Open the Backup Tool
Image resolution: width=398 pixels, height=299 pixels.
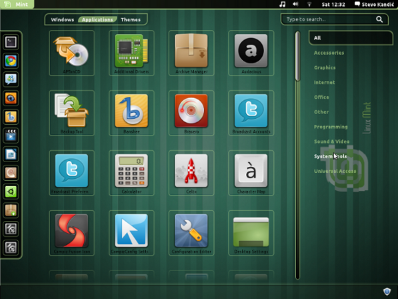(x=72, y=113)
